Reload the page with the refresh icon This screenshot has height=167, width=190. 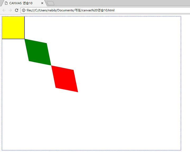(x=17, y=10)
